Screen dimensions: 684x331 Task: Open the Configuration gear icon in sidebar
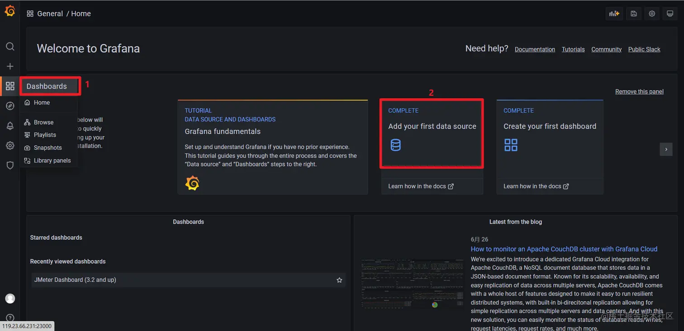coord(10,145)
